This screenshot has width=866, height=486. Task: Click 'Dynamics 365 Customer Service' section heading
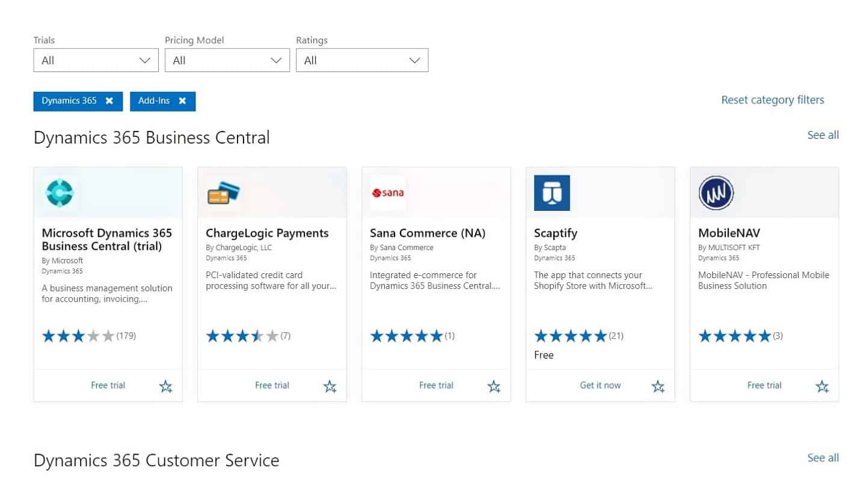156,461
